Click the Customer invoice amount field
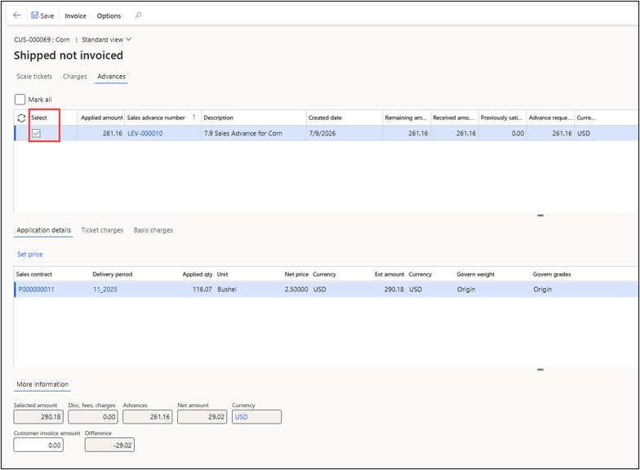The width and height of the screenshot is (640, 470). (x=38, y=446)
